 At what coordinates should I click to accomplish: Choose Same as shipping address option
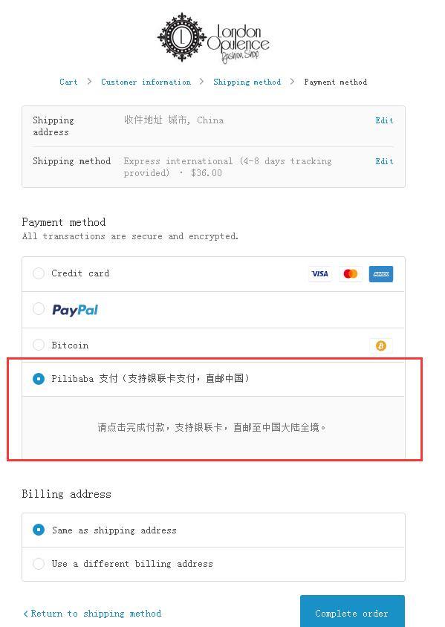tap(39, 530)
